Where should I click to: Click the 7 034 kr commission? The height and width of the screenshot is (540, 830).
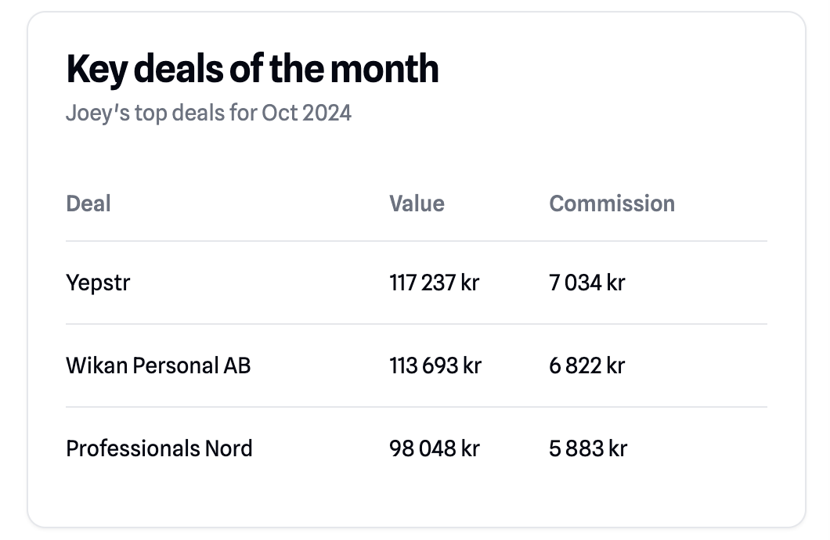[x=586, y=283]
